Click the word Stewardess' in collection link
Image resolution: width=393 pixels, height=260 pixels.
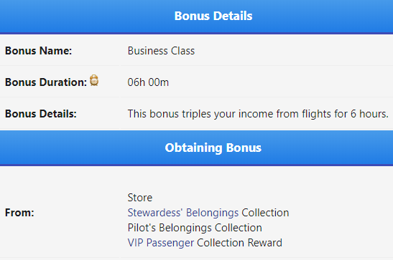155,213
